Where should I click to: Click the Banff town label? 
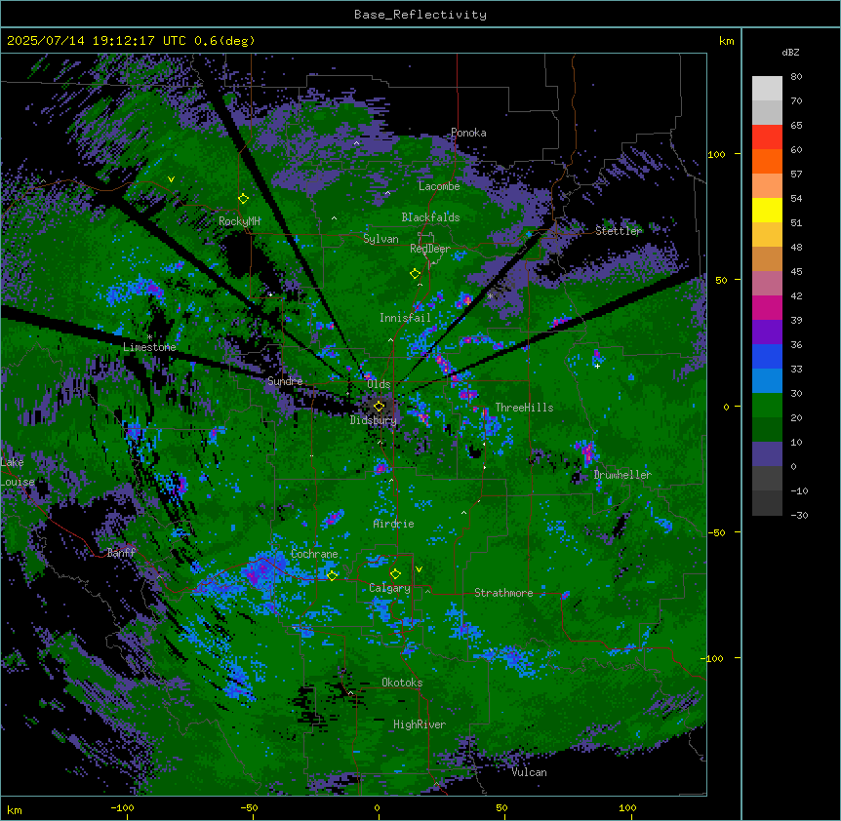[121, 553]
